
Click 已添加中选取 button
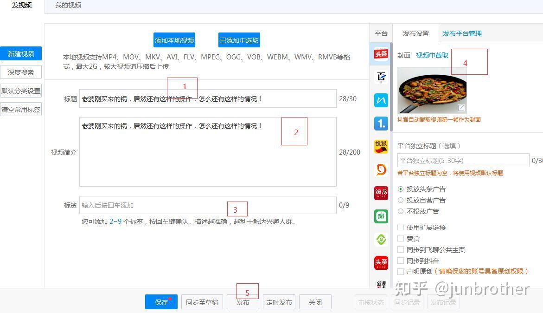click(239, 40)
